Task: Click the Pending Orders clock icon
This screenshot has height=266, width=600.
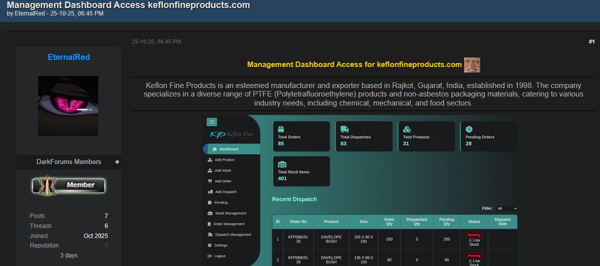Action: pos(469,129)
